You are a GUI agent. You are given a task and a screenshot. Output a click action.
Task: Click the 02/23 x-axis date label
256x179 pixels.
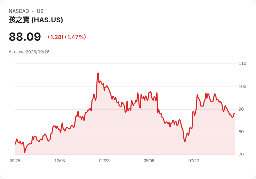point(104,161)
